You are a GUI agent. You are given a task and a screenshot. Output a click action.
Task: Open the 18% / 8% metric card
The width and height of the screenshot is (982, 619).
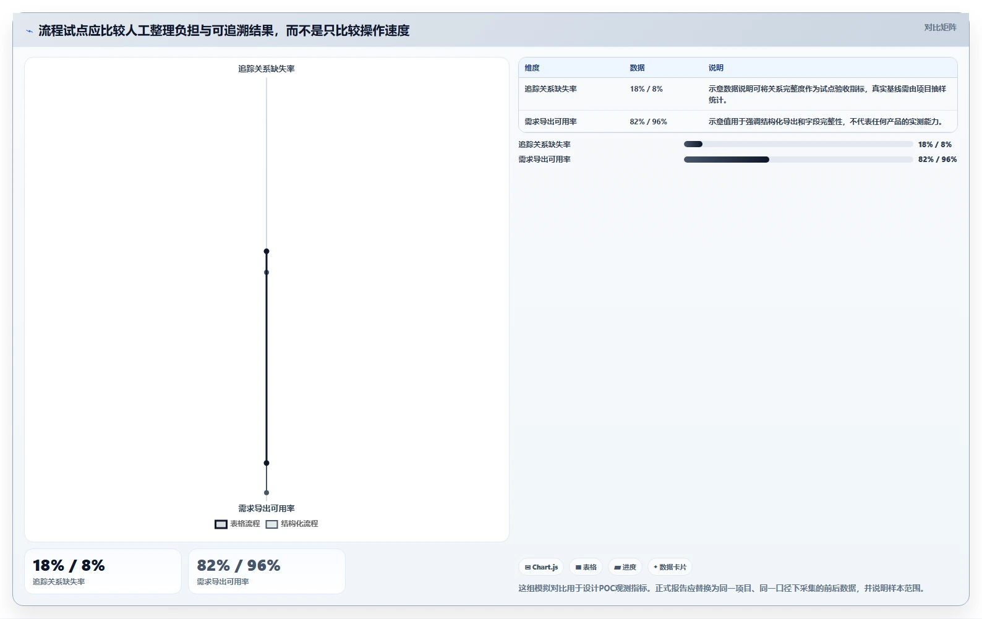click(x=103, y=571)
